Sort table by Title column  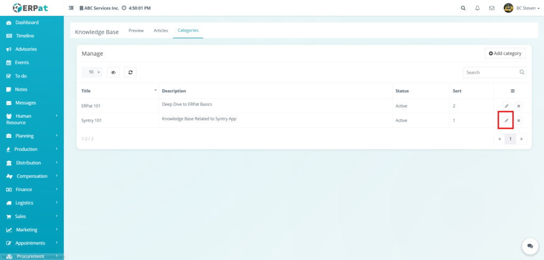tap(118, 91)
